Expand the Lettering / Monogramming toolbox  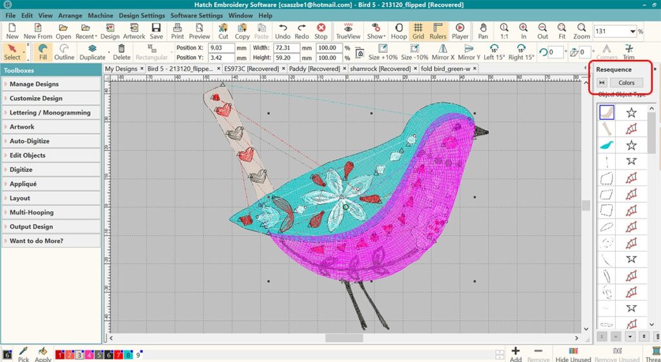pos(50,113)
